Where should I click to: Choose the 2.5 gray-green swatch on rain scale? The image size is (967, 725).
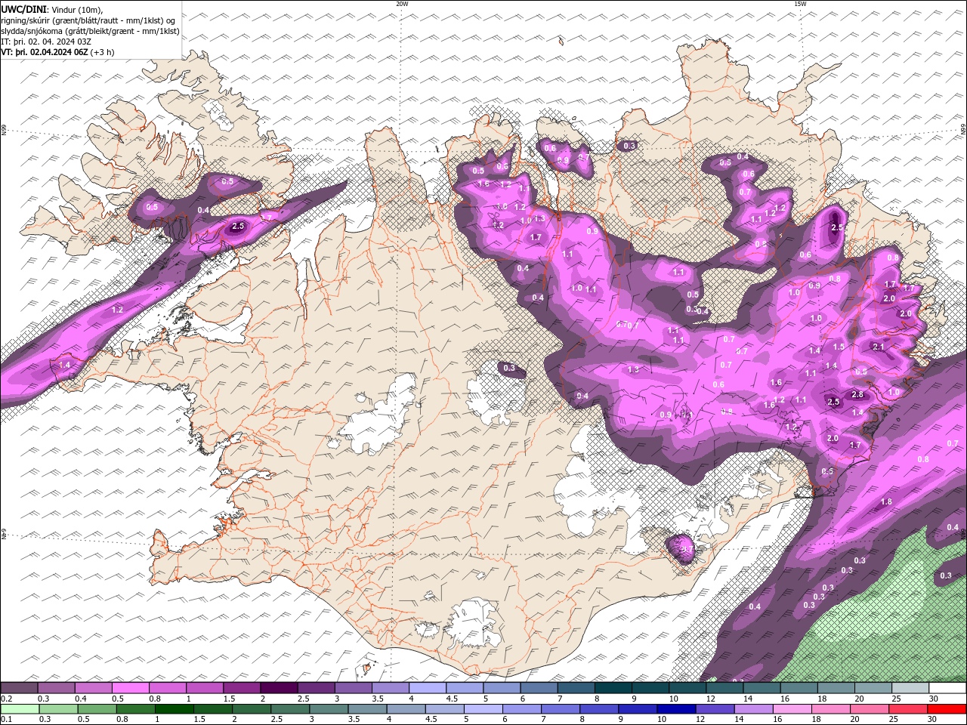(290, 709)
